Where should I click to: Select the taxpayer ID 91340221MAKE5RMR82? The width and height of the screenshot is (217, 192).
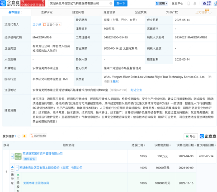pos(191,37)
